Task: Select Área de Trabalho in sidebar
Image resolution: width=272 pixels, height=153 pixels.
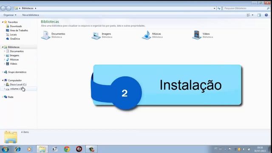Action: [19, 30]
